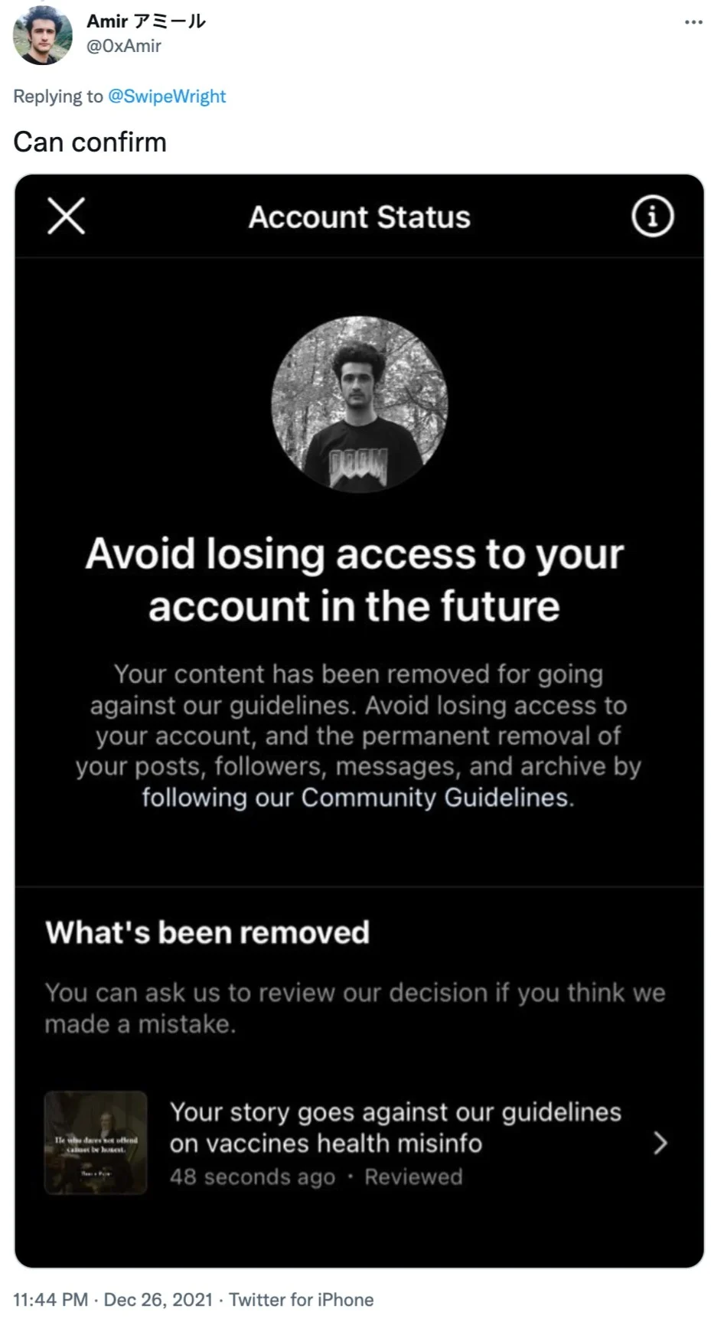Click the 11:44 PM · Dec 26, 2021 timestamp
The image size is (711, 1325).
pyautogui.click(x=113, y=1300)
